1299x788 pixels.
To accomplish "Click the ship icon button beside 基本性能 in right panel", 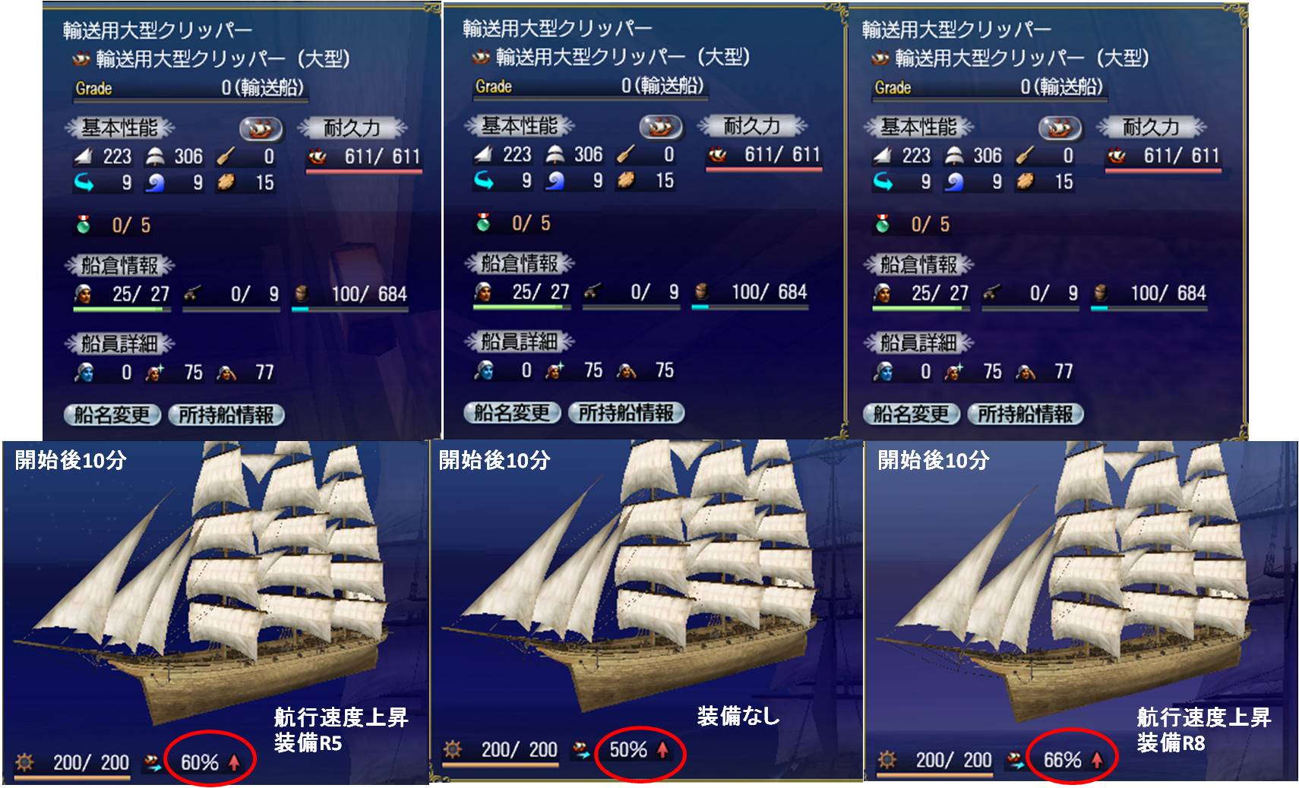I will tap(1060, 128).
